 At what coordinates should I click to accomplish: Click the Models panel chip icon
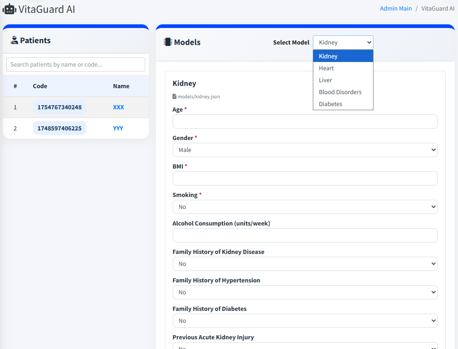(168, 42)
